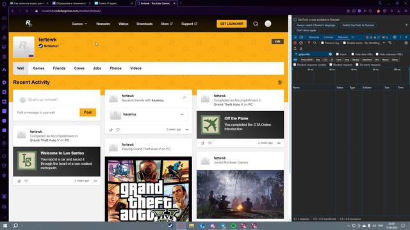This screenshot has width=410, height=230.
Task: Open Steam from the taskbar
Action: [170, 226]
